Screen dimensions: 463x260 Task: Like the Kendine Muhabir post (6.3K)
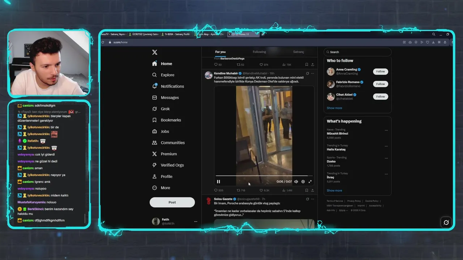pyautogui.click(x=264, y=190)
